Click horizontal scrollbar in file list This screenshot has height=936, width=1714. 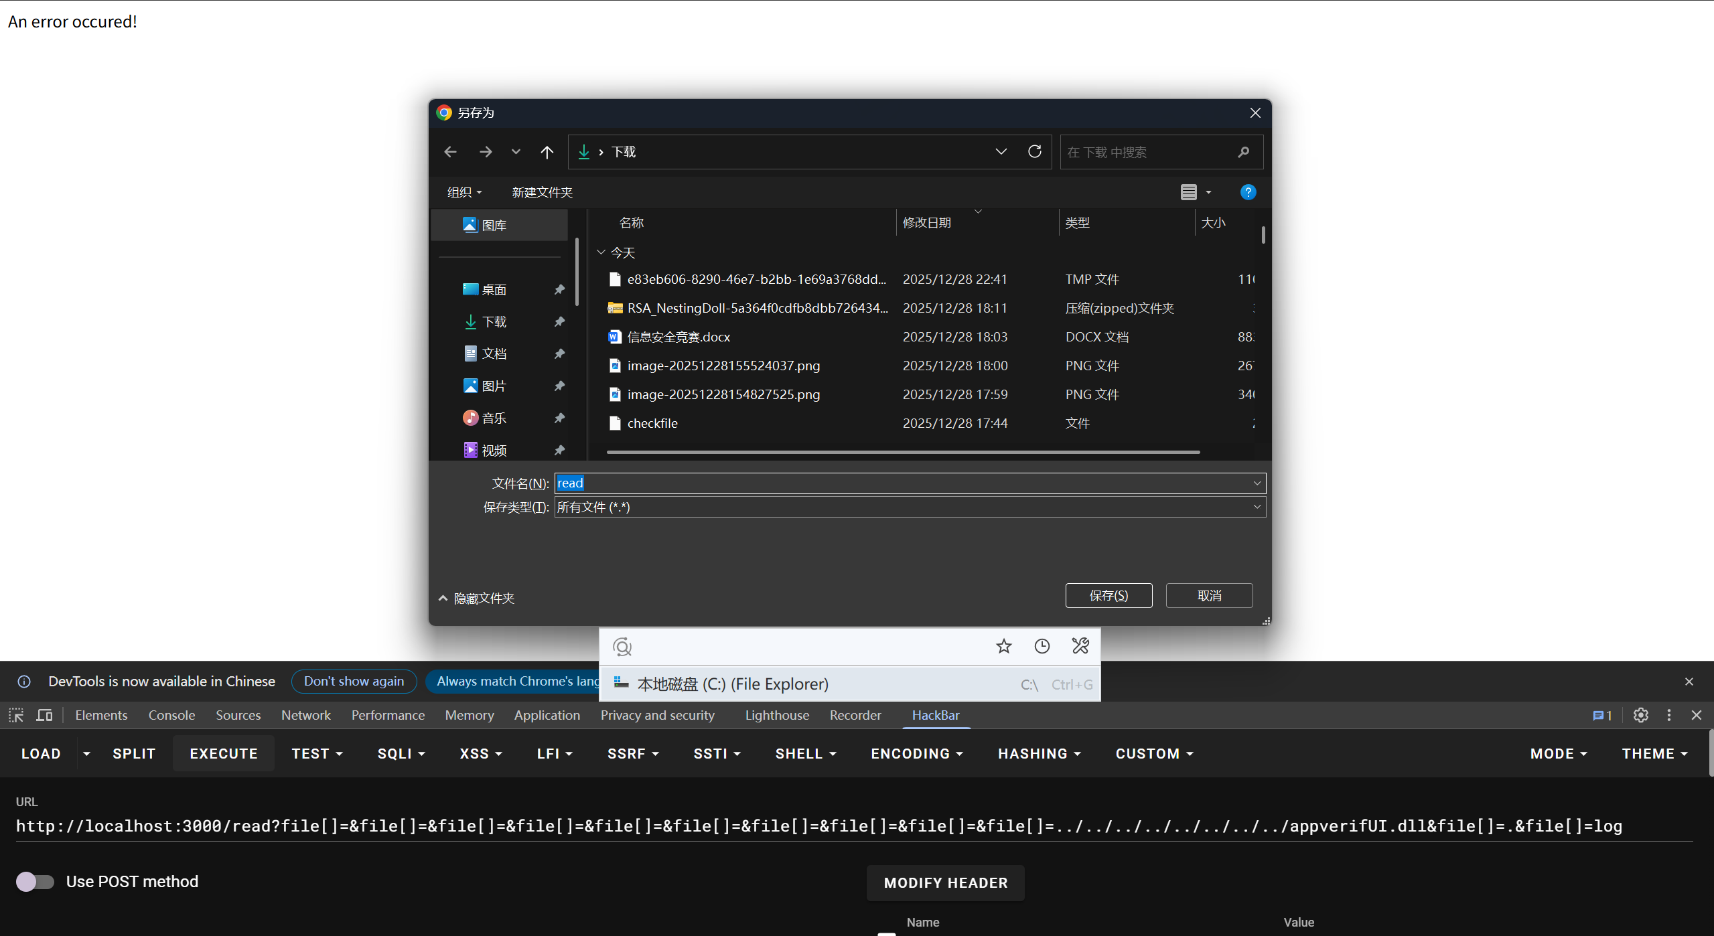click(903, 453)
